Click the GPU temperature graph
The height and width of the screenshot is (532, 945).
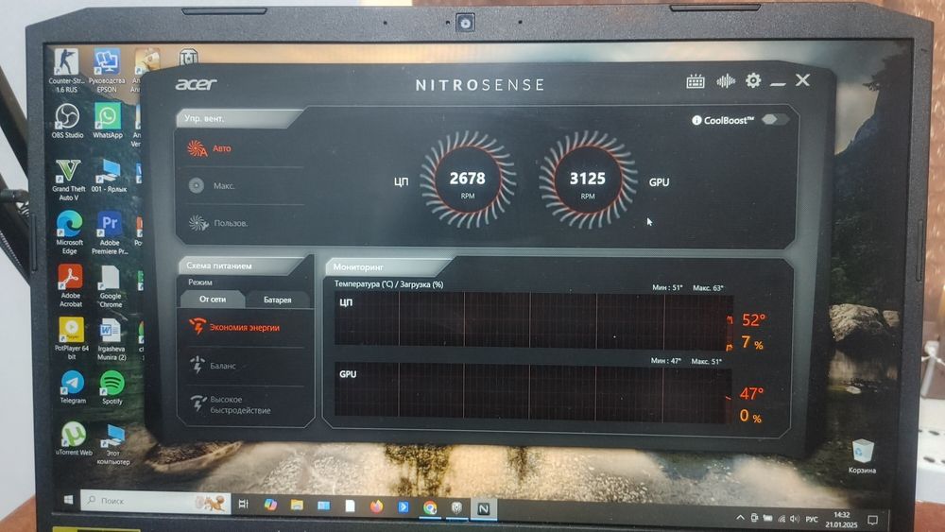coord(533,393)
